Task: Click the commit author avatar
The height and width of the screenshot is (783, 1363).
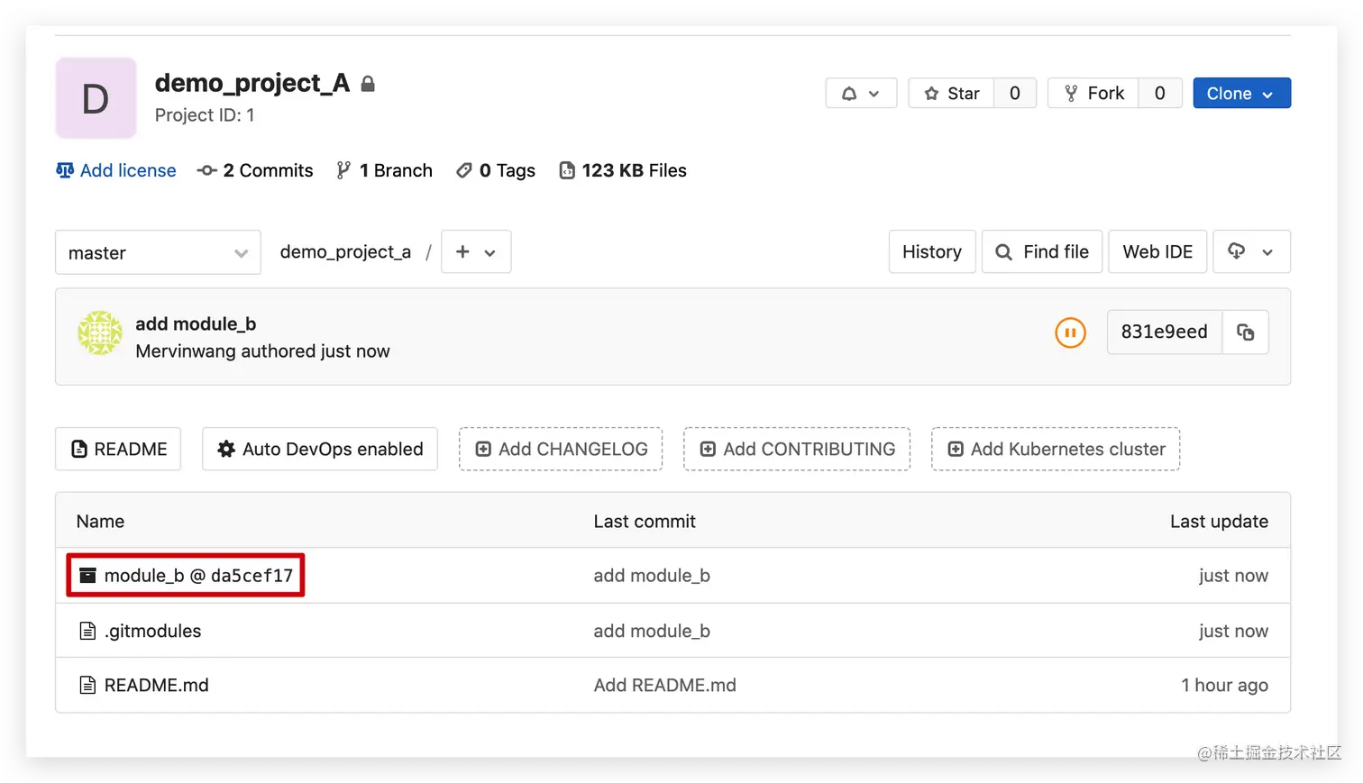Action: [x=100, y=333]
